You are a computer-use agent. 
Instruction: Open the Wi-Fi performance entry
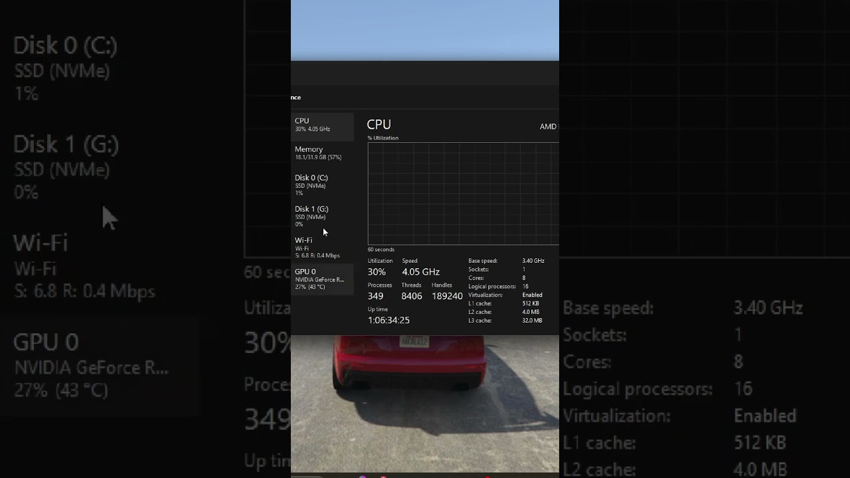323,247
